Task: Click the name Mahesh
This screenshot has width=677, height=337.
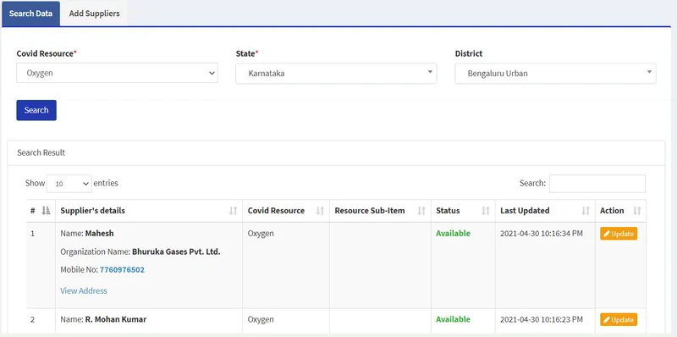Action: tap(100, 234)
